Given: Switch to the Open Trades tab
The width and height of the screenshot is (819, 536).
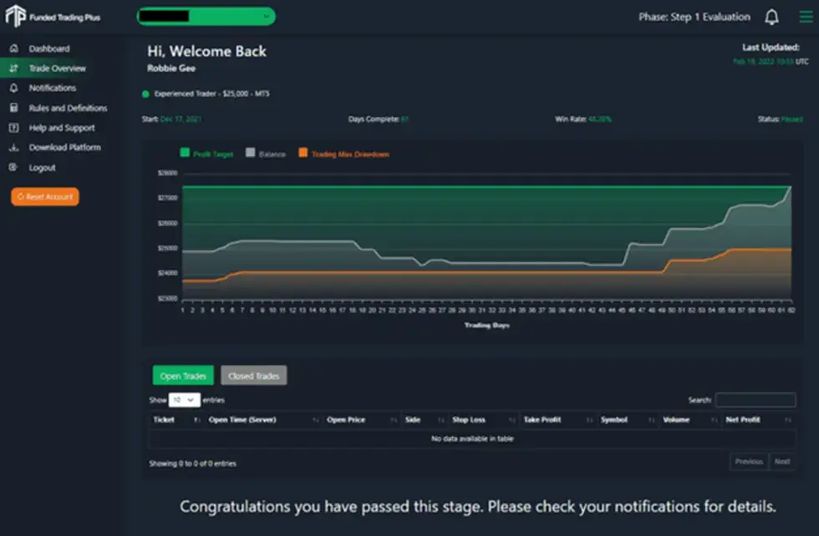Looking at the screenshot, I should 183,376.
